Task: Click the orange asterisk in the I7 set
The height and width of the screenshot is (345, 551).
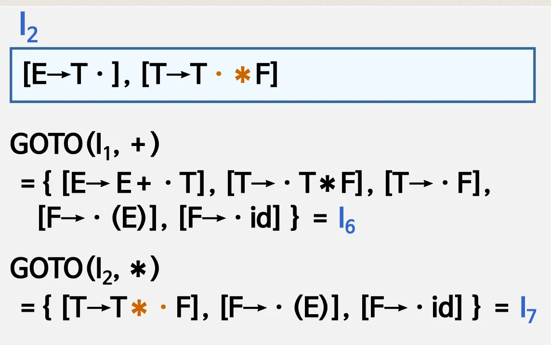Action: [x=139, y=308]
